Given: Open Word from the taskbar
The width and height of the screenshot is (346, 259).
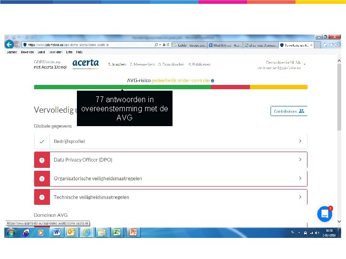Looking at the screenshot, I should tap(57, 232).
